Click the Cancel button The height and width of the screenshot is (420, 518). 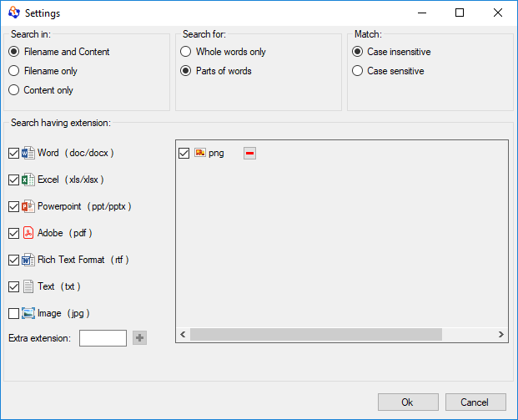pos(475,402)
